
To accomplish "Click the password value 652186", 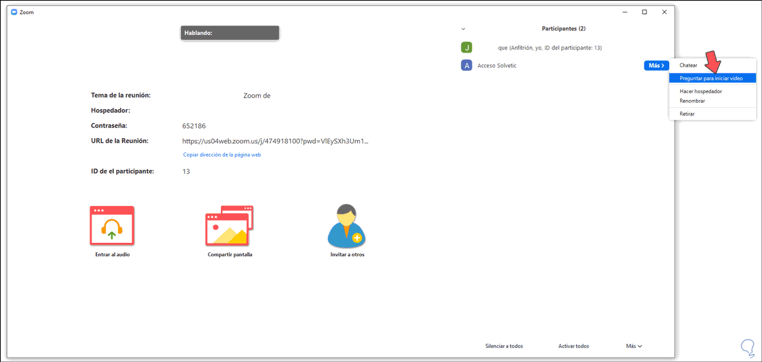I will (194, 126).
